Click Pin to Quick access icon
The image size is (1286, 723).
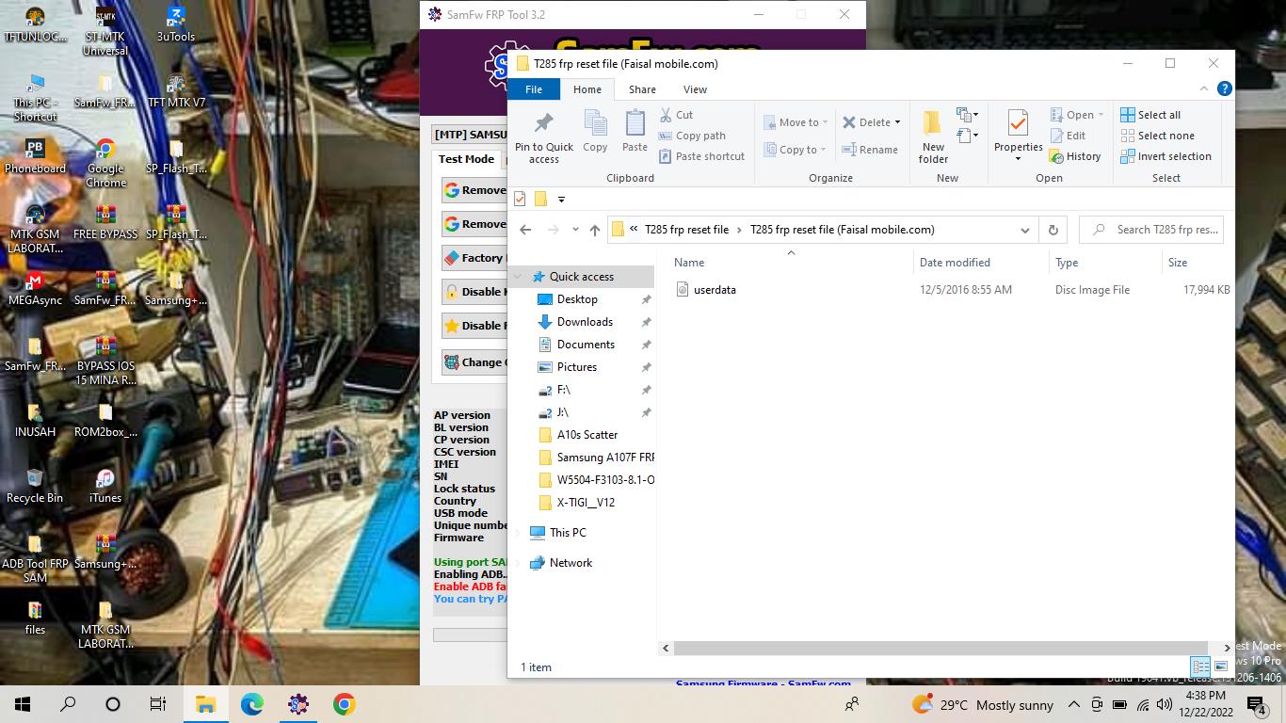[x=543, y=123]
